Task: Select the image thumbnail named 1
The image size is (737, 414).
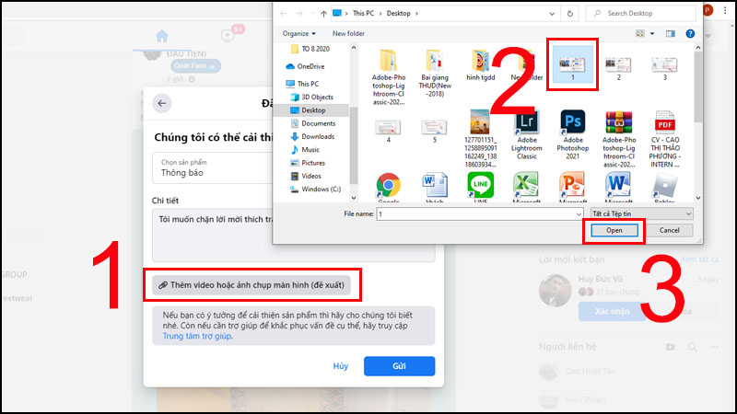Action: point(572,66)
